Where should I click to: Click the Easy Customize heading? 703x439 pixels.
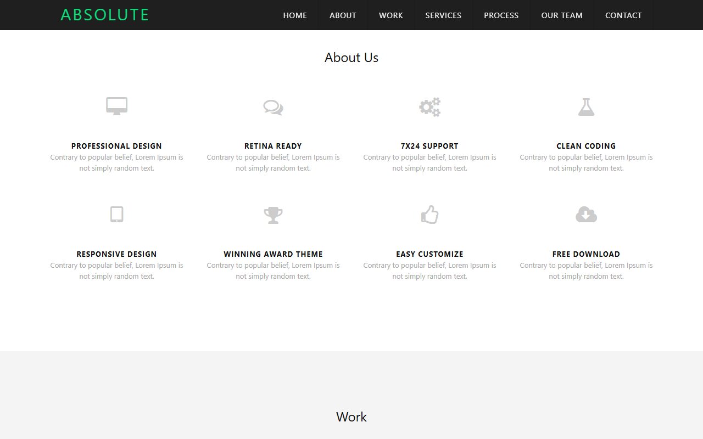coord(429,254)
